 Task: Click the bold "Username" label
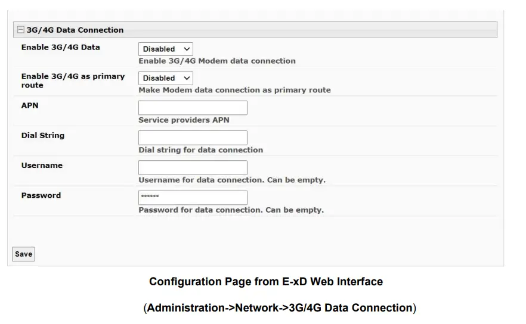click(42, 165)
